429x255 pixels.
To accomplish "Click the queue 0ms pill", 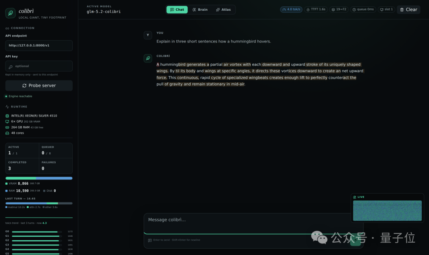I will tap(363, 9).
